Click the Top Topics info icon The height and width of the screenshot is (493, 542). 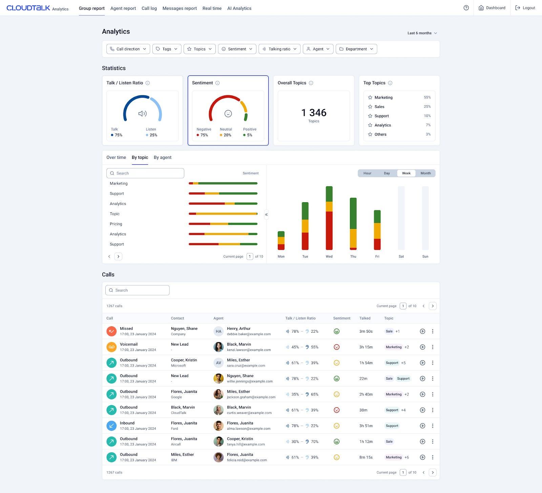pos(390,83)
